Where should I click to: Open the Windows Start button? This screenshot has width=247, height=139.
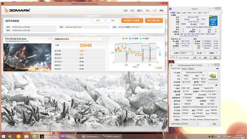click(x=3, y=137)
